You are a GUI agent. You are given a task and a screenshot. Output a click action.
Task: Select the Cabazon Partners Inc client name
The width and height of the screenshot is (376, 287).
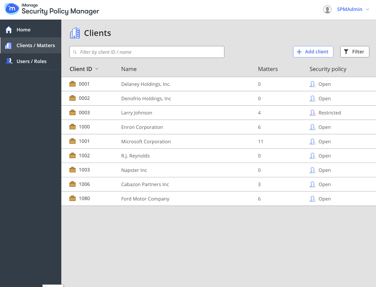coord(145,184)
